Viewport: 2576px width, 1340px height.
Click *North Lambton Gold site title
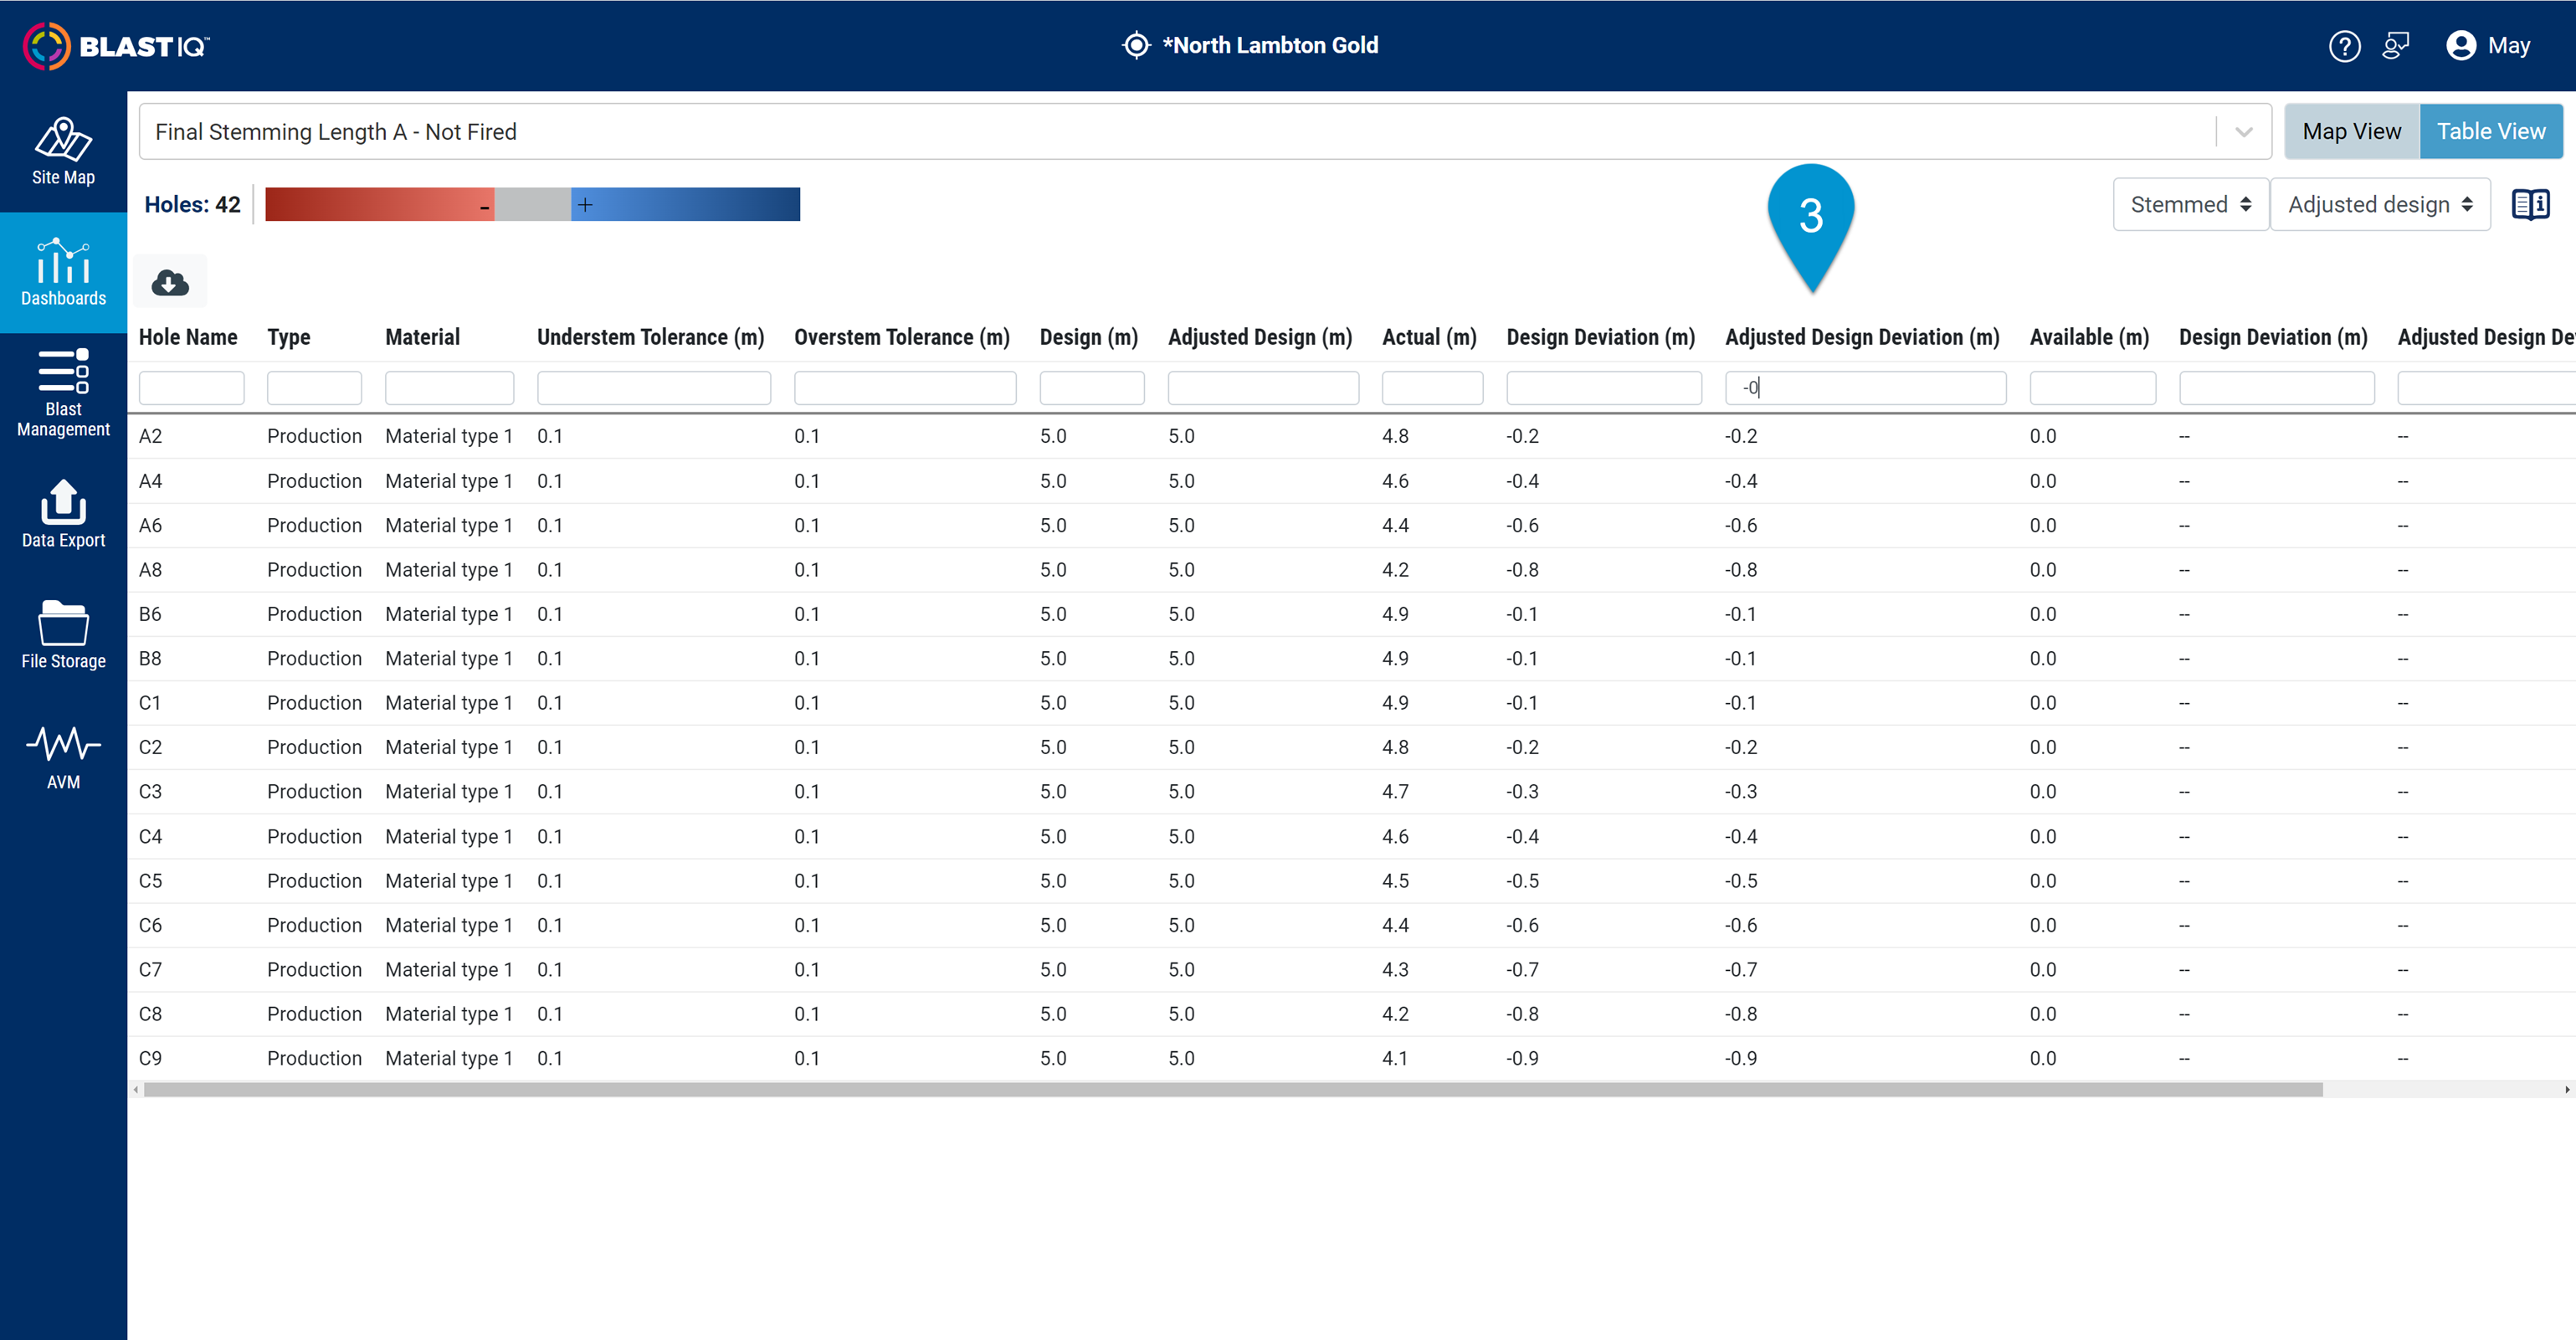pyautogui.click(x=1270, y=45)
